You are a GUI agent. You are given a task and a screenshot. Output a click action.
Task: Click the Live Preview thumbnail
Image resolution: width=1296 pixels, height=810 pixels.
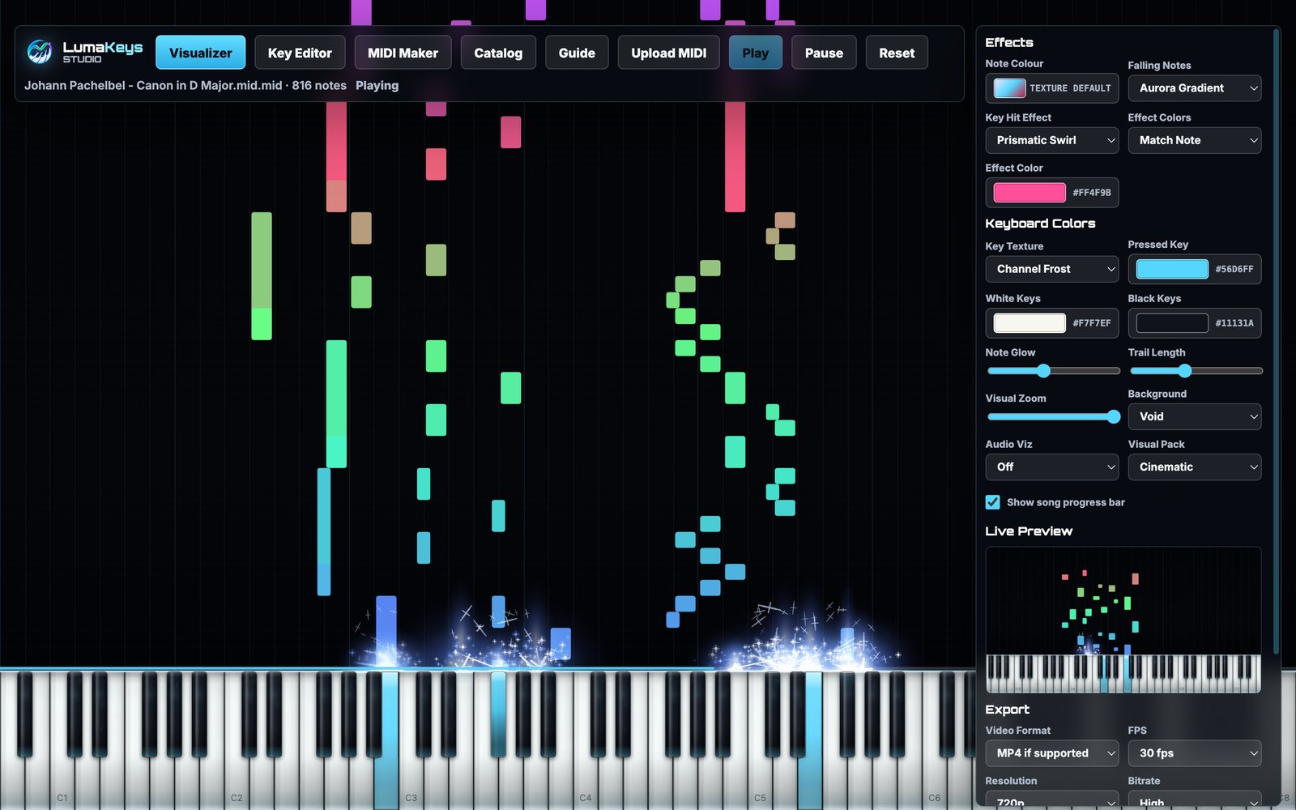tap(1123, 620)
